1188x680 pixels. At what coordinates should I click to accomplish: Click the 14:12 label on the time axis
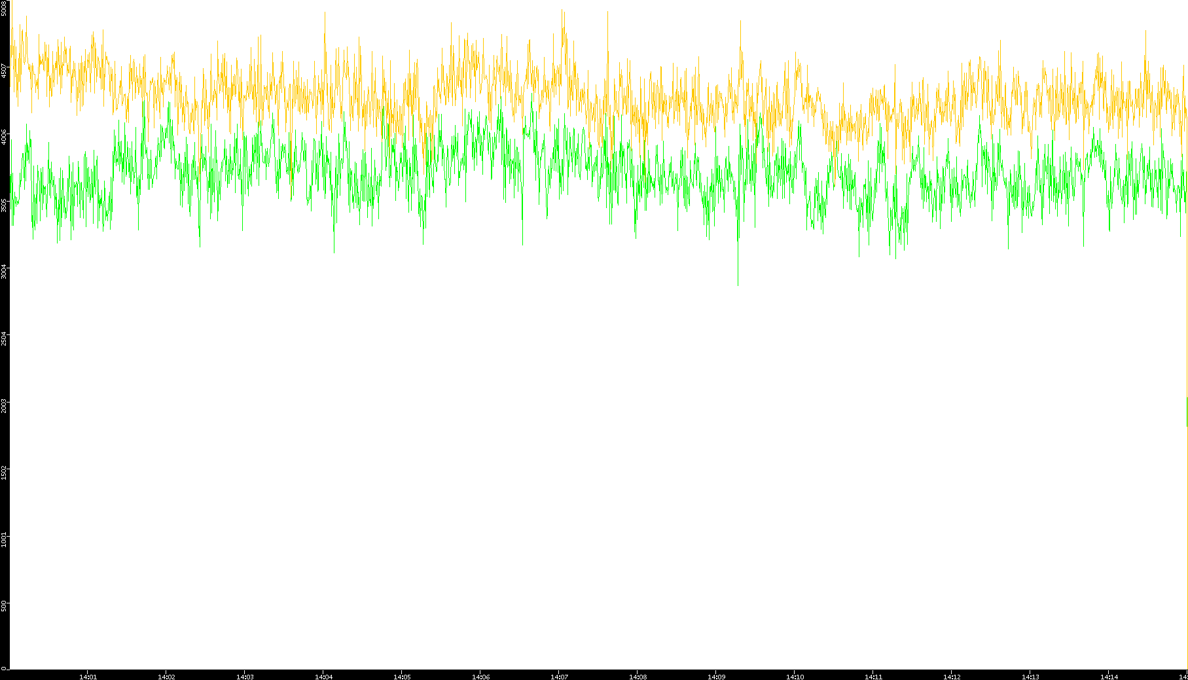(x=952, y=677)
